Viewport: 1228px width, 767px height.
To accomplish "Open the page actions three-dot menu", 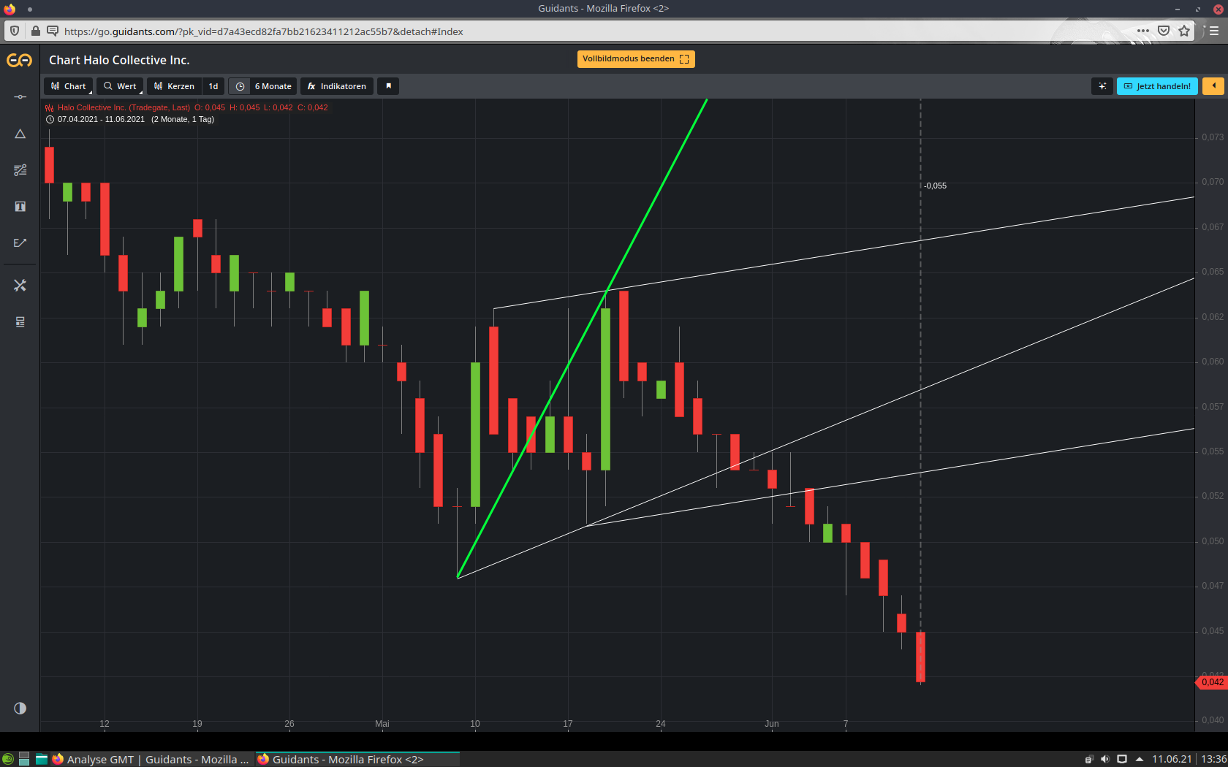I will click(x=1143, y=31).
